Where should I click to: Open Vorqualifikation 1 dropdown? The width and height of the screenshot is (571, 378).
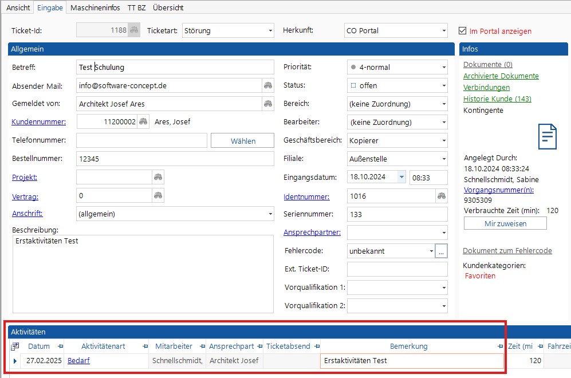444,288
